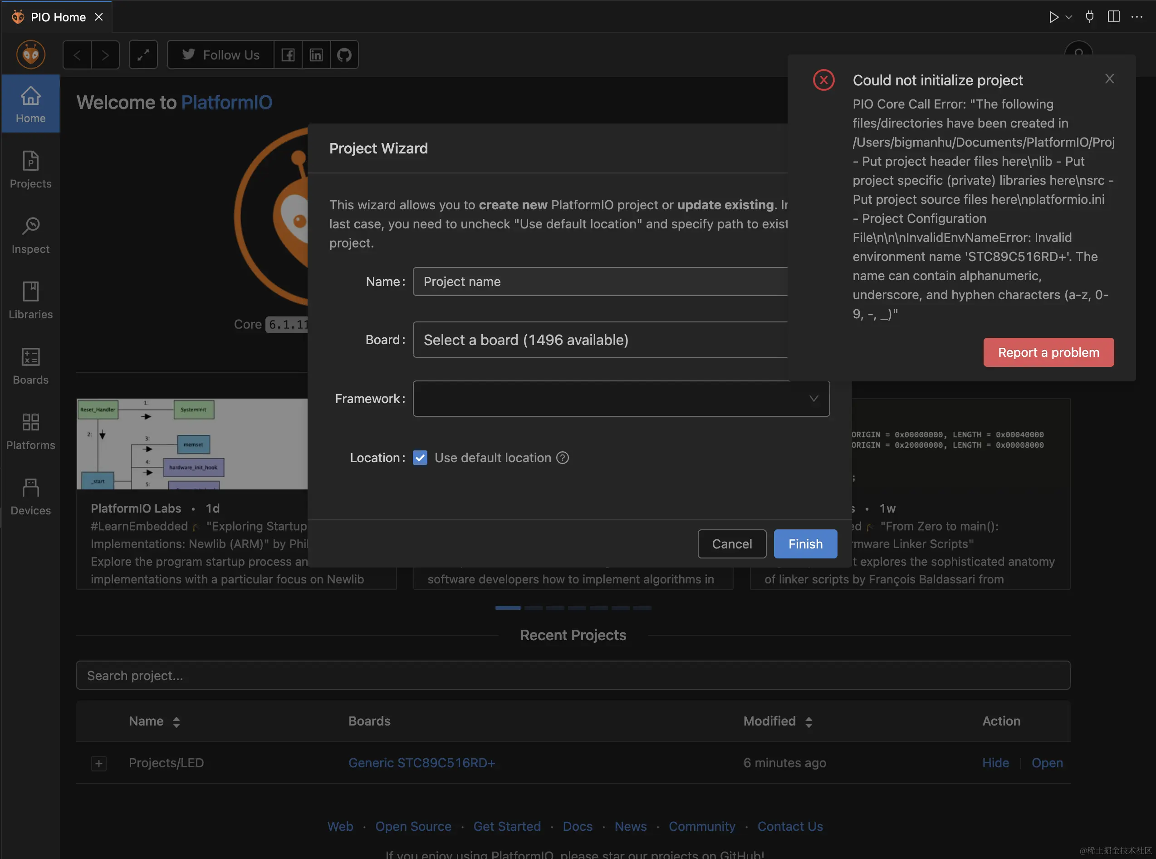Click the GitHub icon in toolbar
Image resolution: width=1156 pixels, height=859 pixels.
click(344, 54)
